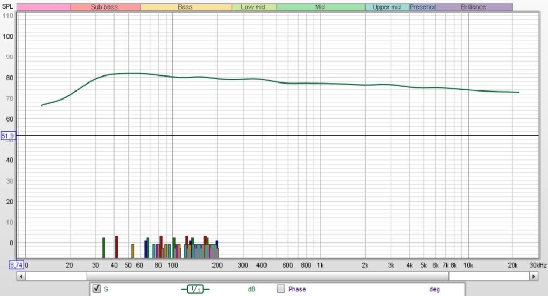The width and height of the screenshot is (548, 296).
Task: Click the horizontal scrollbar thumb
Action: coord(268,276)
